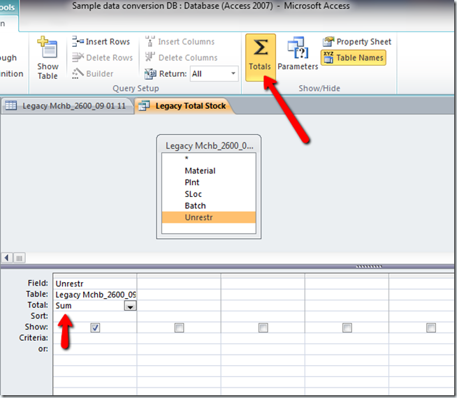Screen dimensions: 457x398
Task: Click Insert Rows in Query Setup
Action: tap(101, 42)
